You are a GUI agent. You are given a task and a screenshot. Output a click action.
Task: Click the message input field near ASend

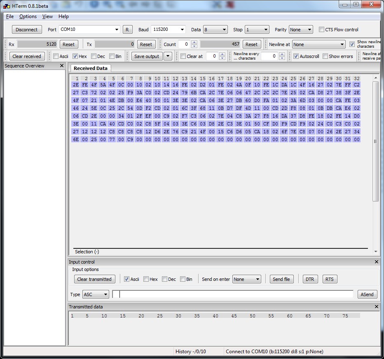(x=233, y=294)
